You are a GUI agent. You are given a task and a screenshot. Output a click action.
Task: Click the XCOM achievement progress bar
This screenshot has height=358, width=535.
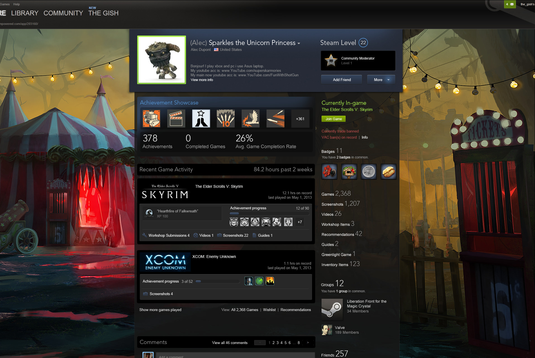(x=218, y=281)
